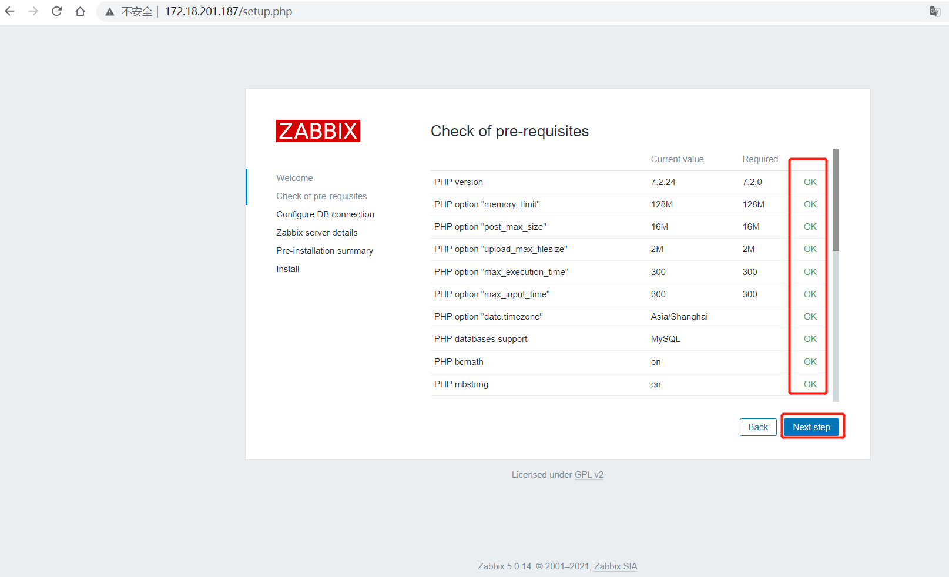
Task: Click PHP option "memory_limit" label
Action: click(x=487, y=204)
